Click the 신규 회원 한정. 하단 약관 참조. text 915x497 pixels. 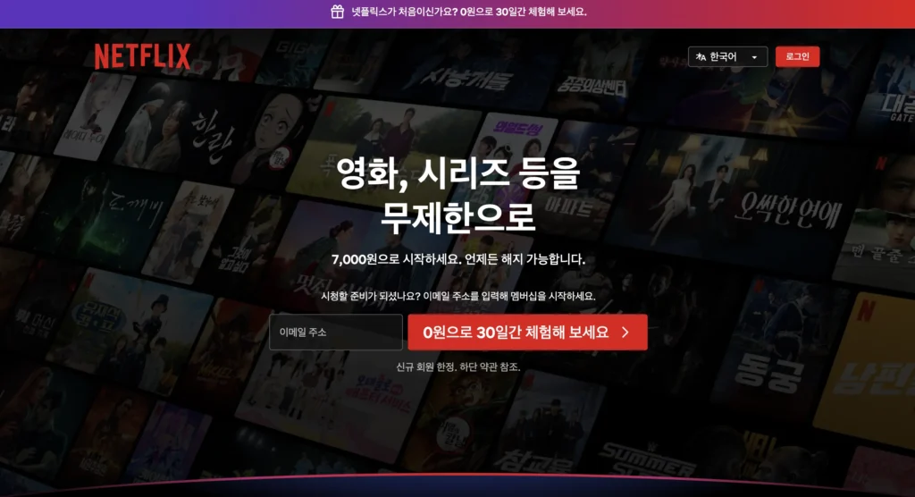[458, 366]
